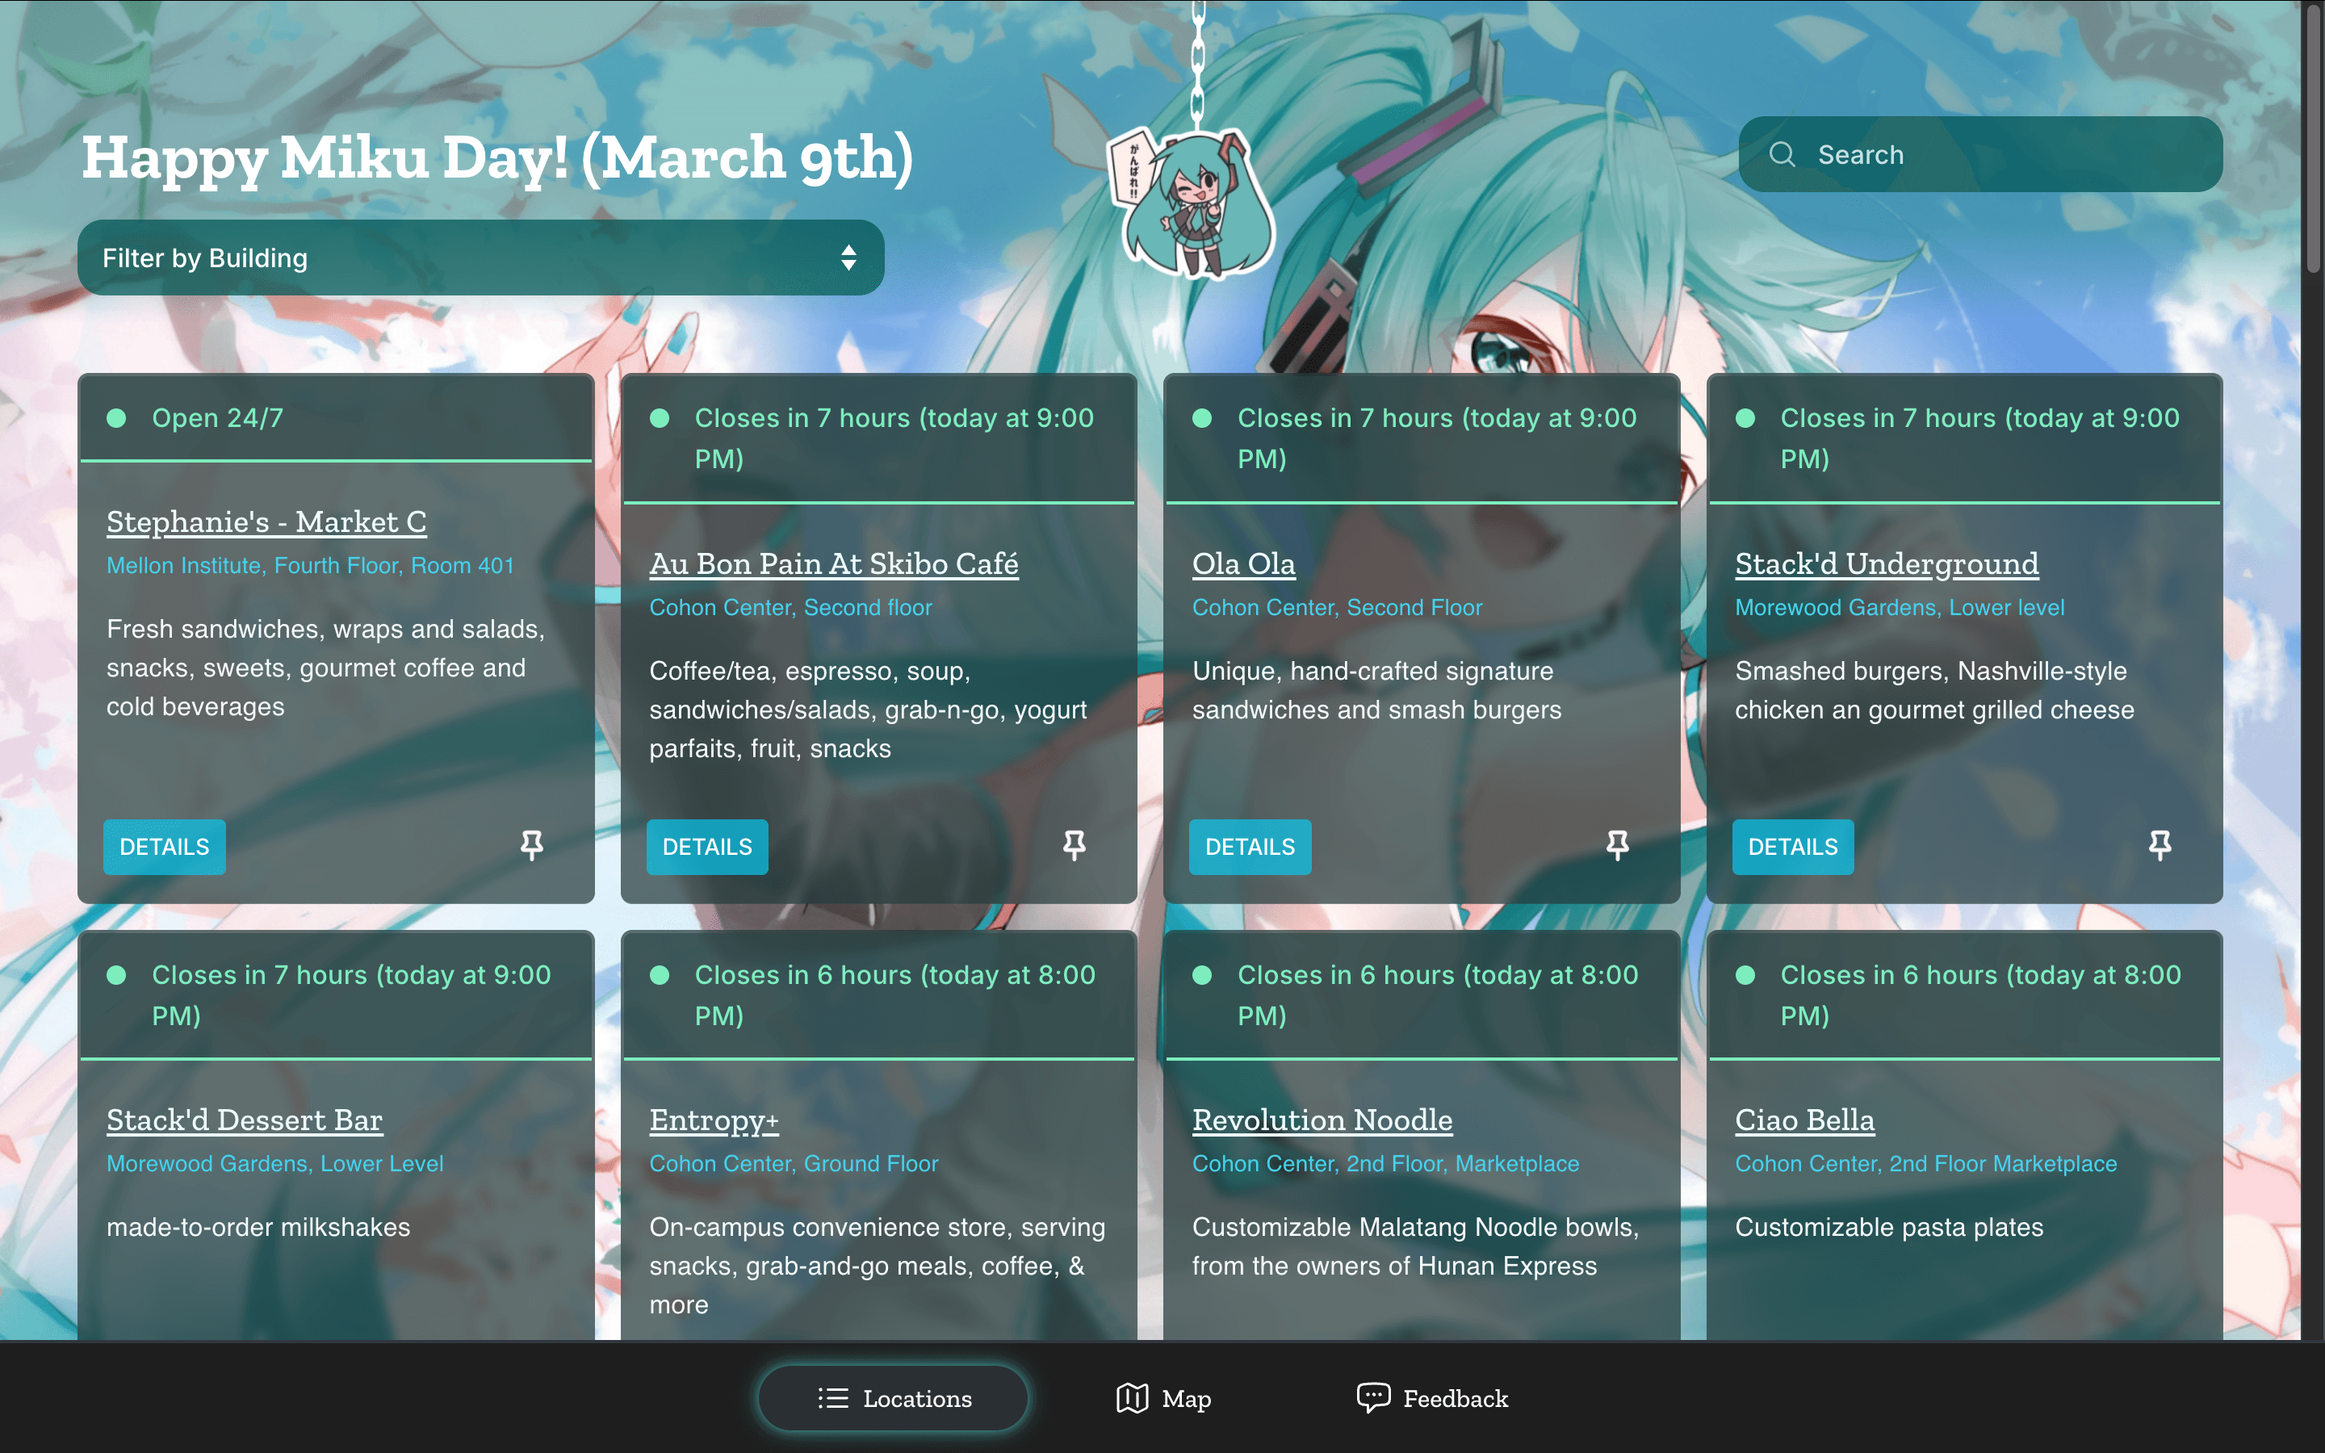Pin the Ola Ola location card
2325x1453 pixels.
coord(1617,846)
